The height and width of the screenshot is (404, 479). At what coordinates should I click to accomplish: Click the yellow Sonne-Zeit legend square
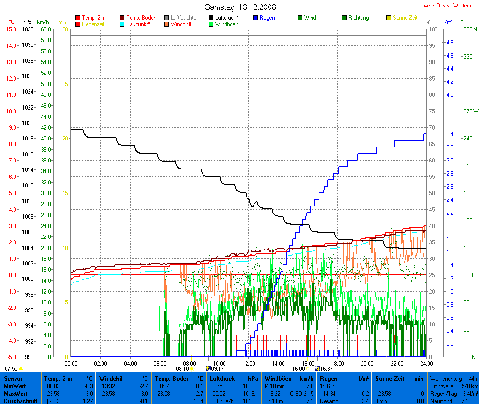tap(389, 18)
